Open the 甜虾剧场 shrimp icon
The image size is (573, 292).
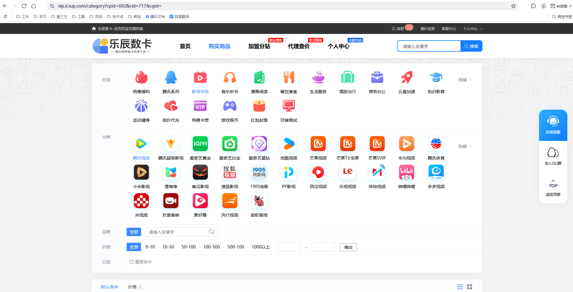click(x=259, y=201)
